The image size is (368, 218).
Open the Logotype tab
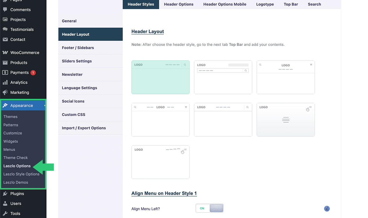pyautogui.click(x=265, y=4)
